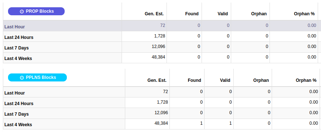Image resolution: width=321 pixels, height=132 pixels.
Task: Click Found column header in PROP table
Action: point(192,14)
